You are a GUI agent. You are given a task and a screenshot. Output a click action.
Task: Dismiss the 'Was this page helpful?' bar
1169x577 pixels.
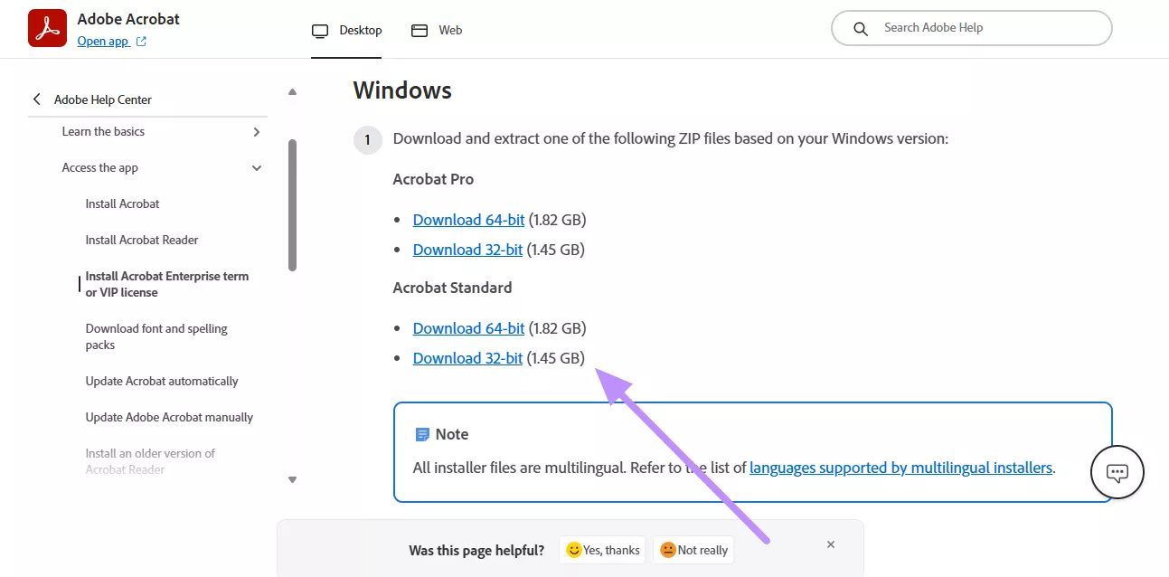[x=830, y=544]
